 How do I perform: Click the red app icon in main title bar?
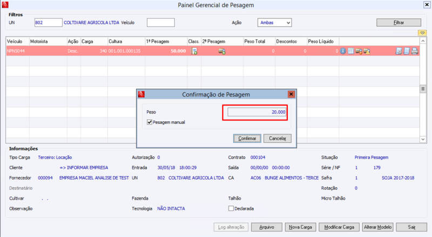coord(5,5)
